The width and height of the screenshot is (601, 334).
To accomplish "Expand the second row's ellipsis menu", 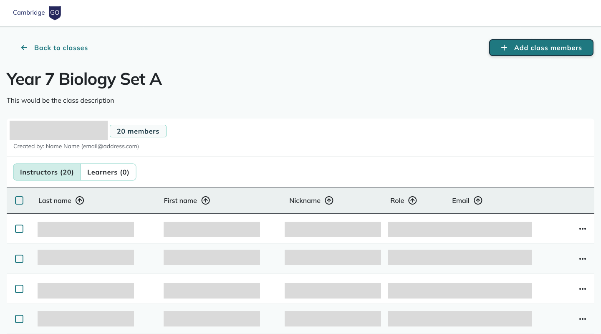I will (x=583, y=259).
